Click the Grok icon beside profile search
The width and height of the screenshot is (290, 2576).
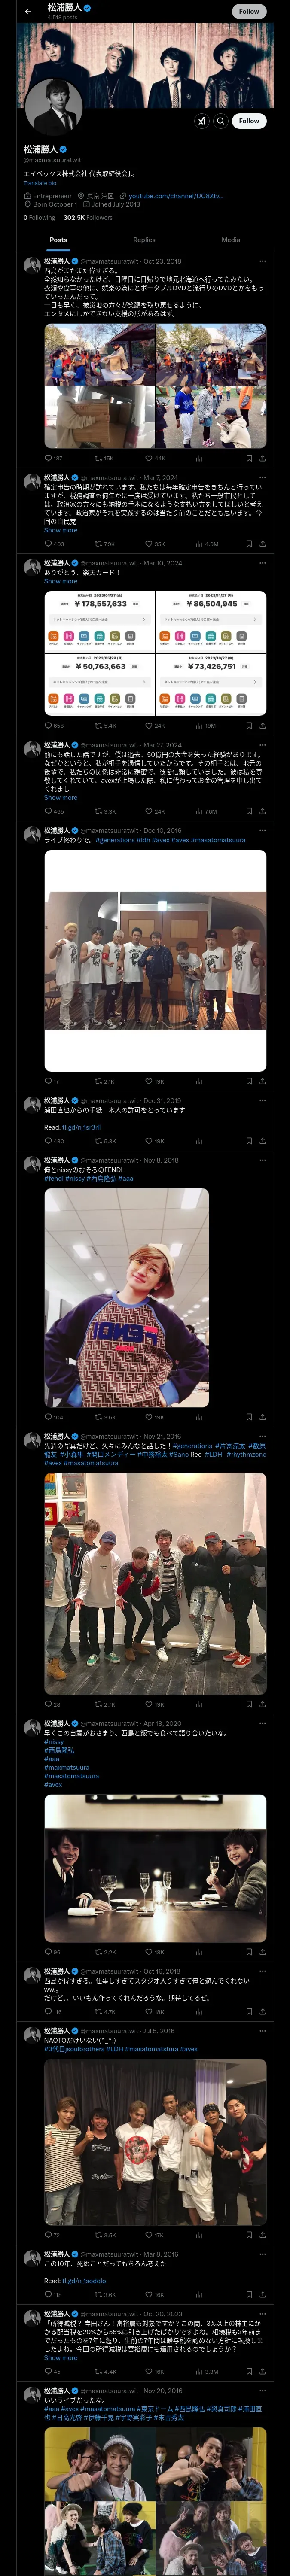coord(202,121)
